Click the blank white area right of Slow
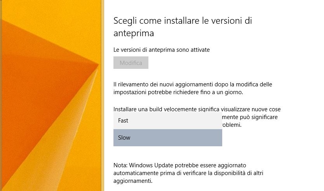This screenshot has width=324, height=191. [268, 138]
